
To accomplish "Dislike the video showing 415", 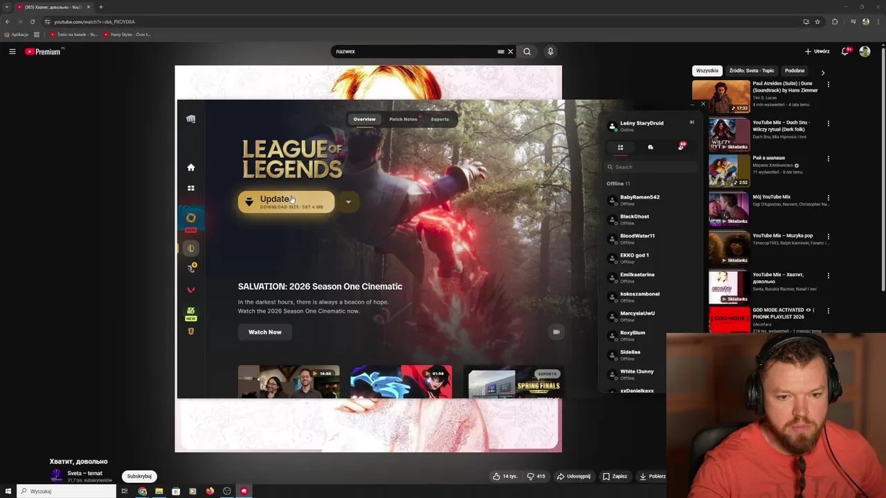I will tap(536, 476).
